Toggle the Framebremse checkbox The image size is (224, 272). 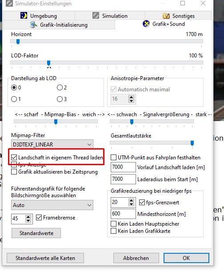click(x=39, y=218)
